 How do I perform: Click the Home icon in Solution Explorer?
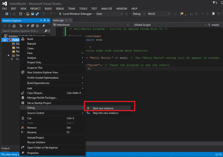click(14, 26)
